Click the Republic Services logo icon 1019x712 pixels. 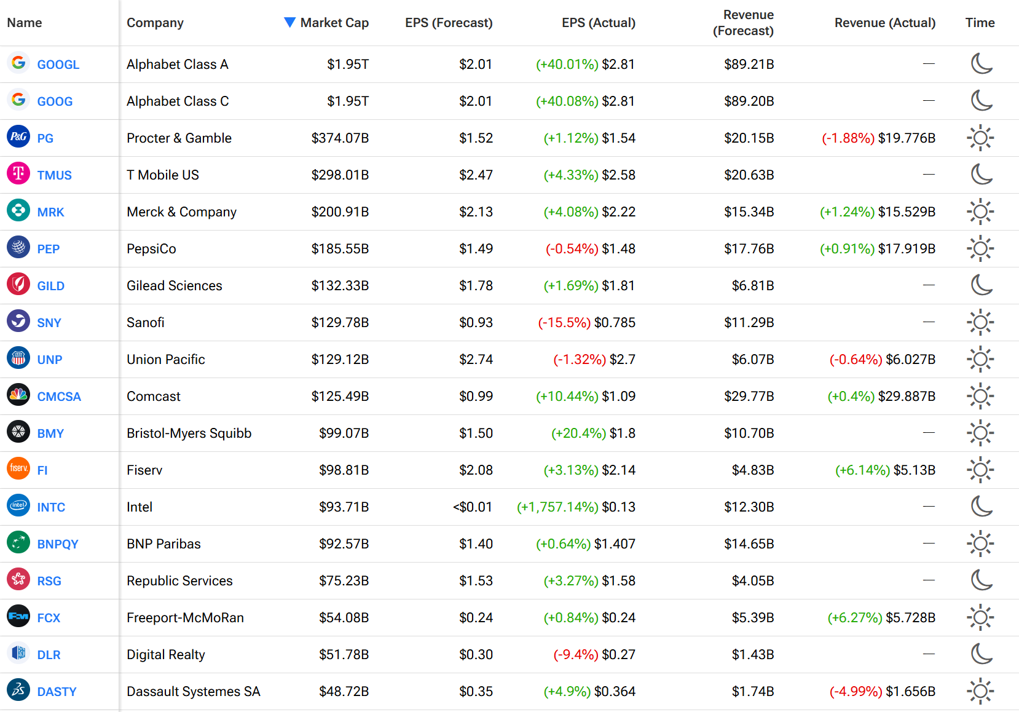[x=18, y=579]
